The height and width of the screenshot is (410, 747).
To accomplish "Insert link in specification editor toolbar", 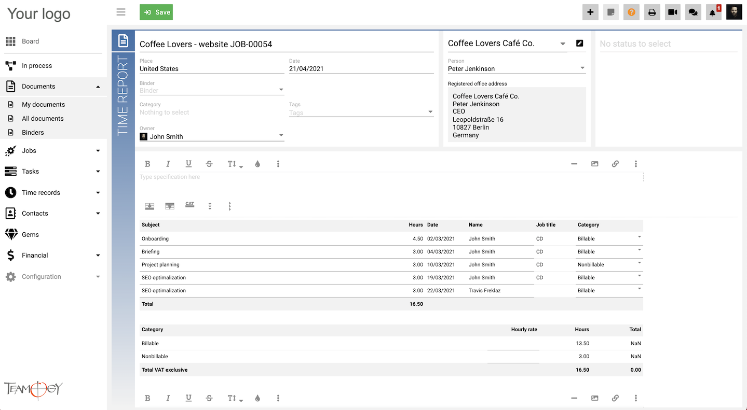I will pos(615,164).
